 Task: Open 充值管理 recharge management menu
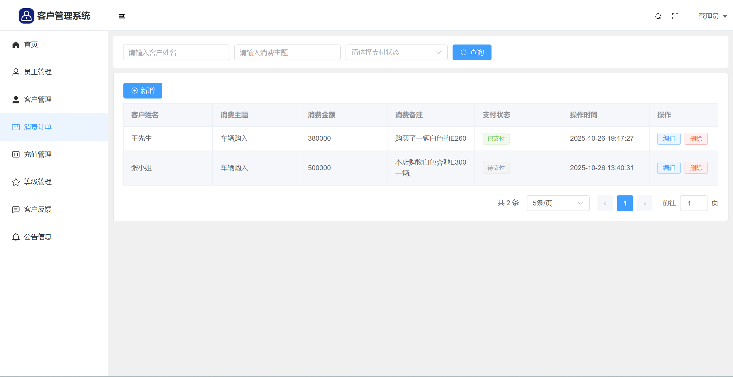point(38,154)
